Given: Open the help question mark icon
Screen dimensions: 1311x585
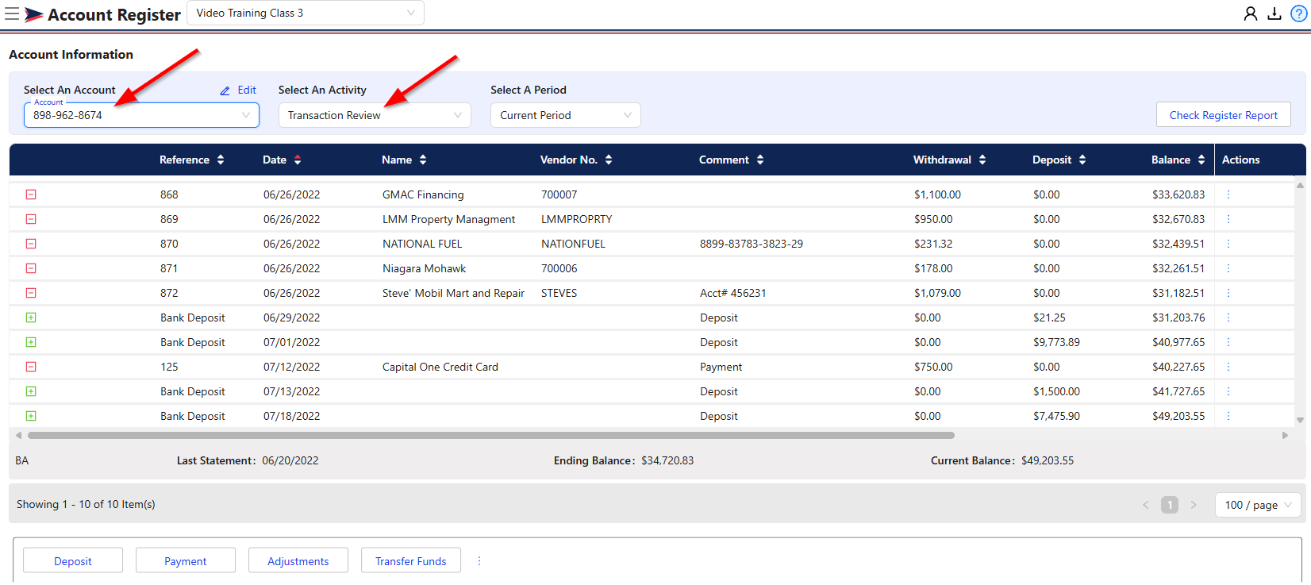Looking at the screenshot, I should click(1298, 13).
